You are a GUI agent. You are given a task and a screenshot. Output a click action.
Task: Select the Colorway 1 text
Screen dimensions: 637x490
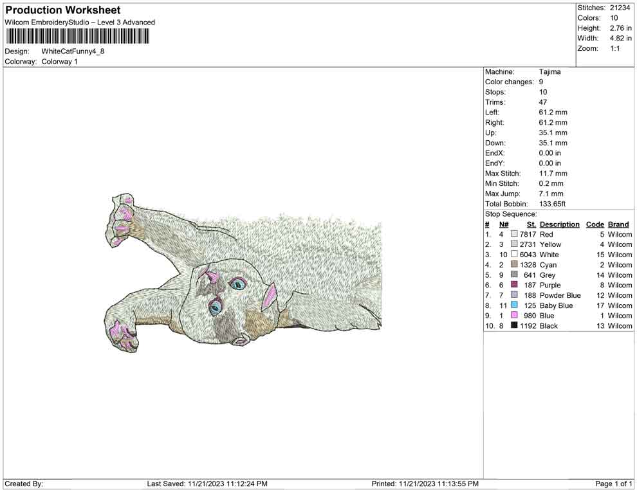(59, 62)
